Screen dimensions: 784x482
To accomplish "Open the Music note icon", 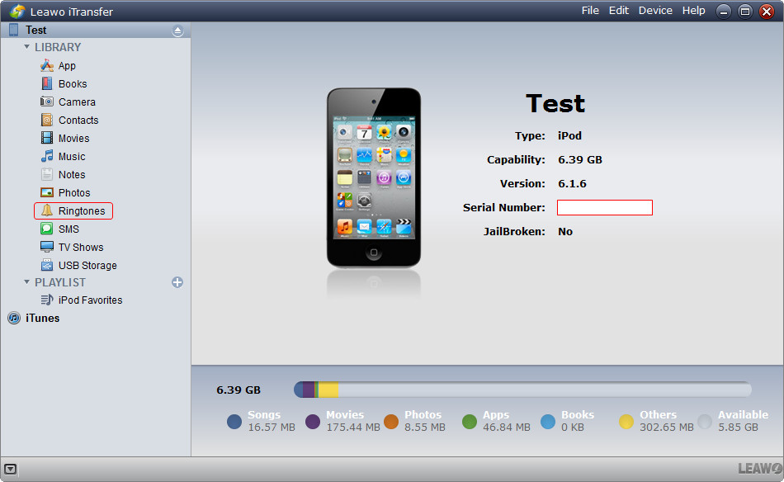I will 47,156.
